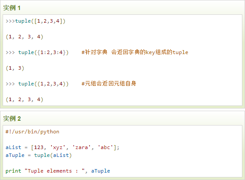
Task: Click the number 123 in the list
Action: pos(38,147)
